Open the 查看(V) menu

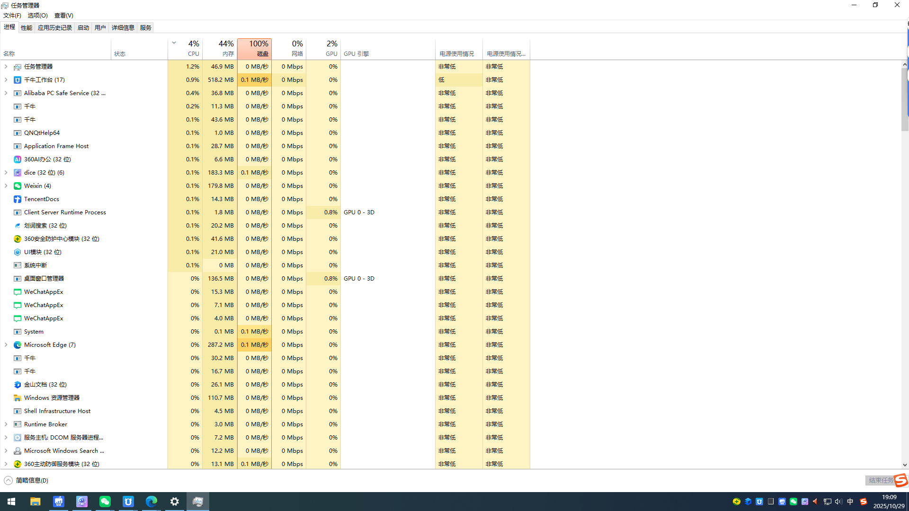[64, 16]
